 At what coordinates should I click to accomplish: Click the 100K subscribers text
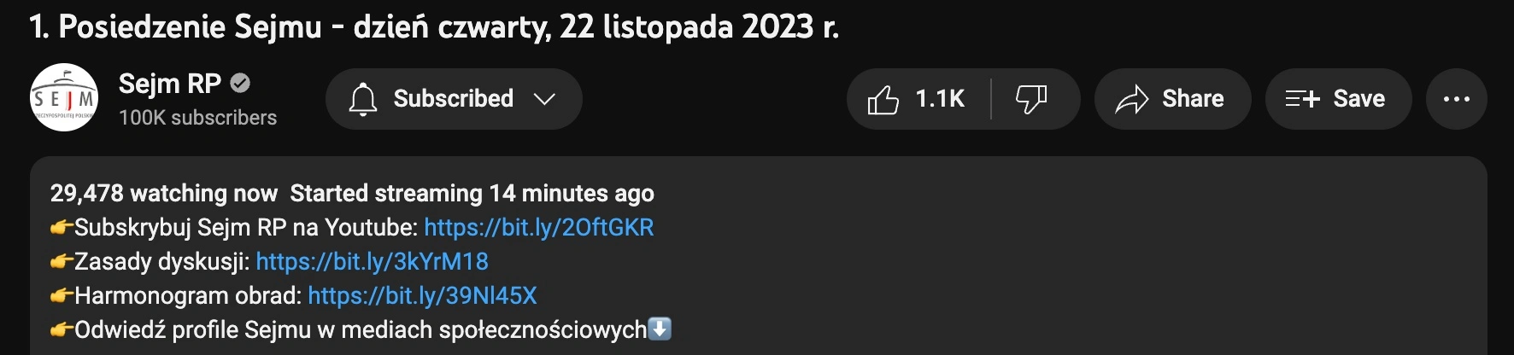[x=198, y=118]
